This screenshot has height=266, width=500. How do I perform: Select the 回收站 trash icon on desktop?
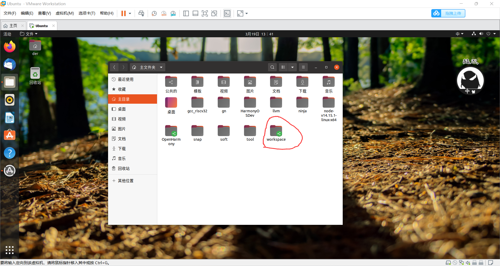coord(35,76)
